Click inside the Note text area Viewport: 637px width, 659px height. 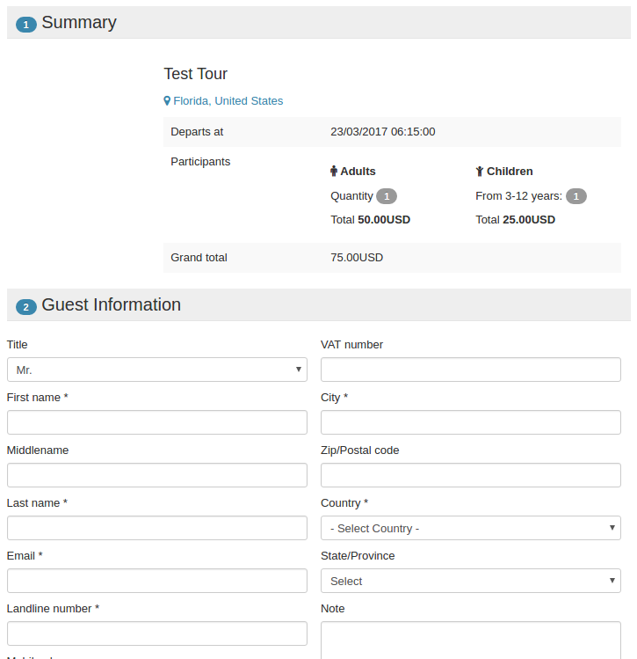coord(471,640)
